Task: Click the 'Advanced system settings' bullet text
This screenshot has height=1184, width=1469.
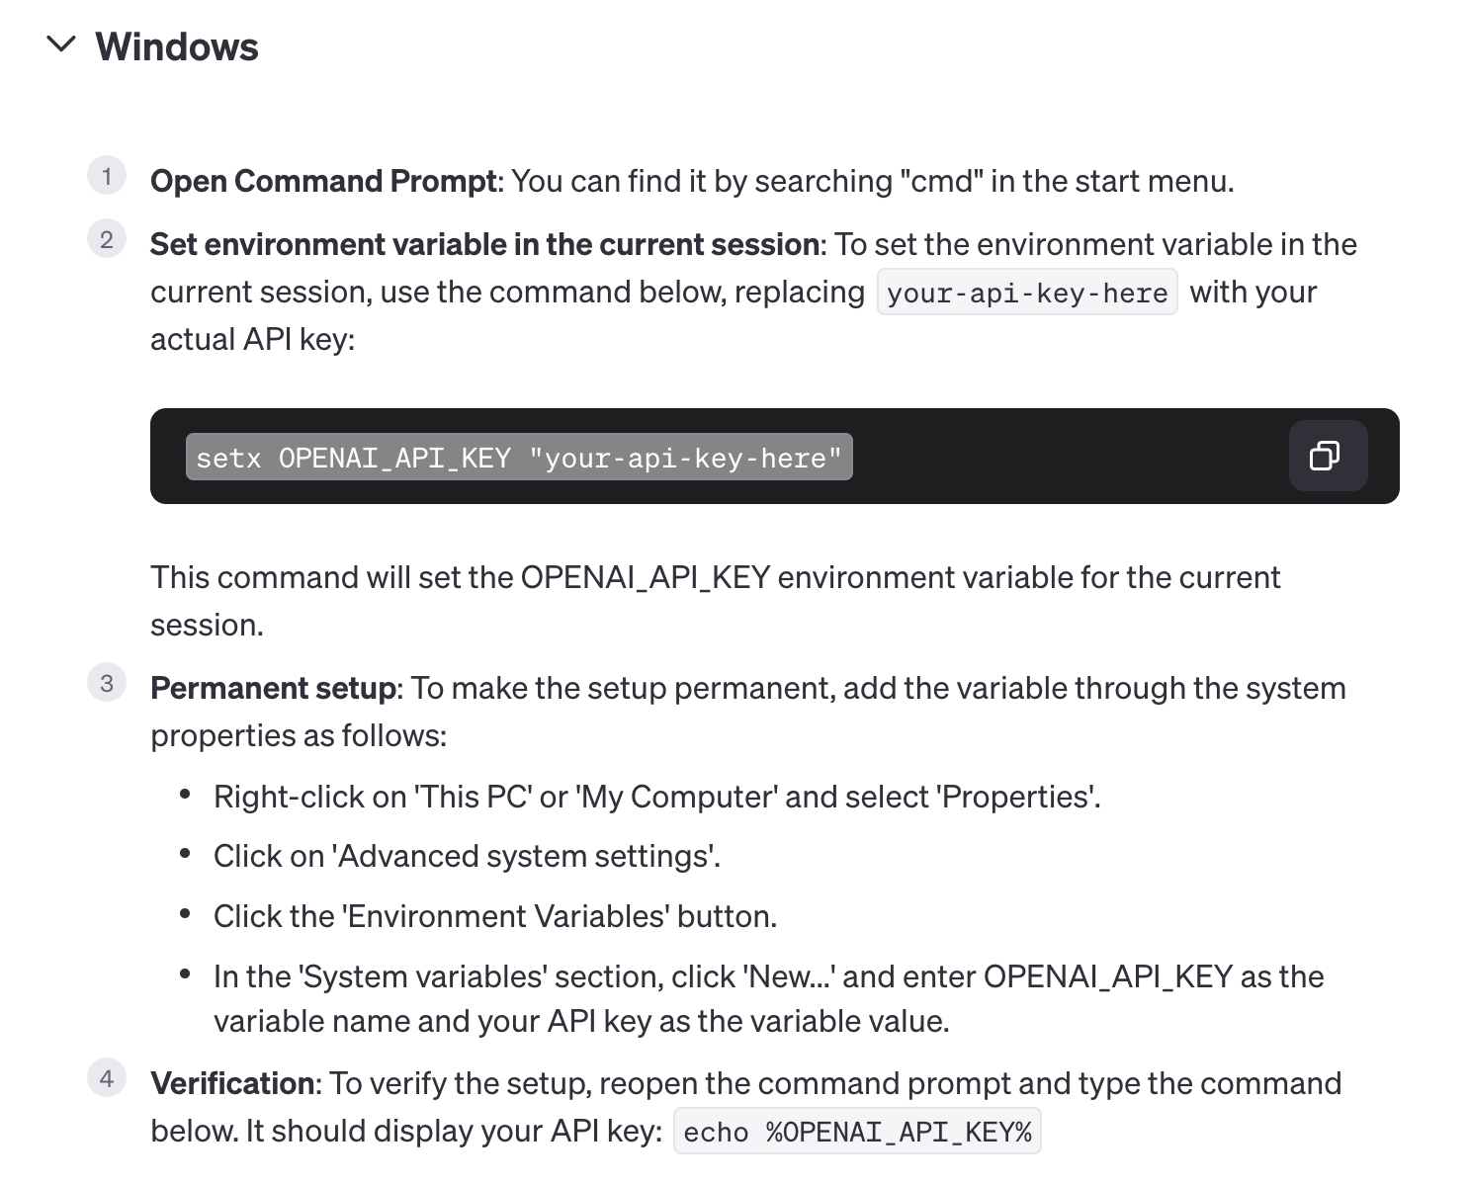Action: pyautogui.click(x=467, y=856)
